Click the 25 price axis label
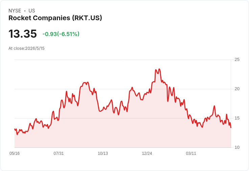Screen dimensions: 249x171 coord(237,60)
